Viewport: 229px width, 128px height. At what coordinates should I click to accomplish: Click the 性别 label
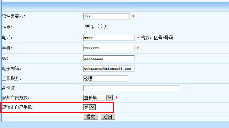pyautogui.click(x=7, y=27)
